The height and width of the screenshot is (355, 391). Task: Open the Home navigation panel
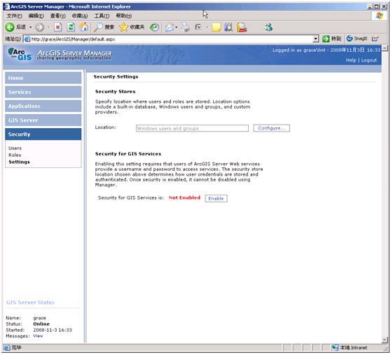[x=43, y=78]
